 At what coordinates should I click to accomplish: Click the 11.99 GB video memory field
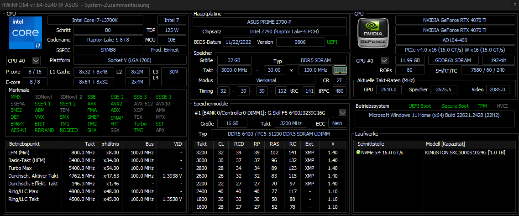(410, 61)
